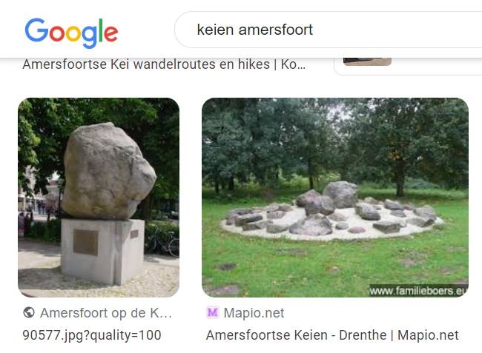Click the bicycle behind the pedestal
Screen dimensions: 482x353
coord(163,242)
